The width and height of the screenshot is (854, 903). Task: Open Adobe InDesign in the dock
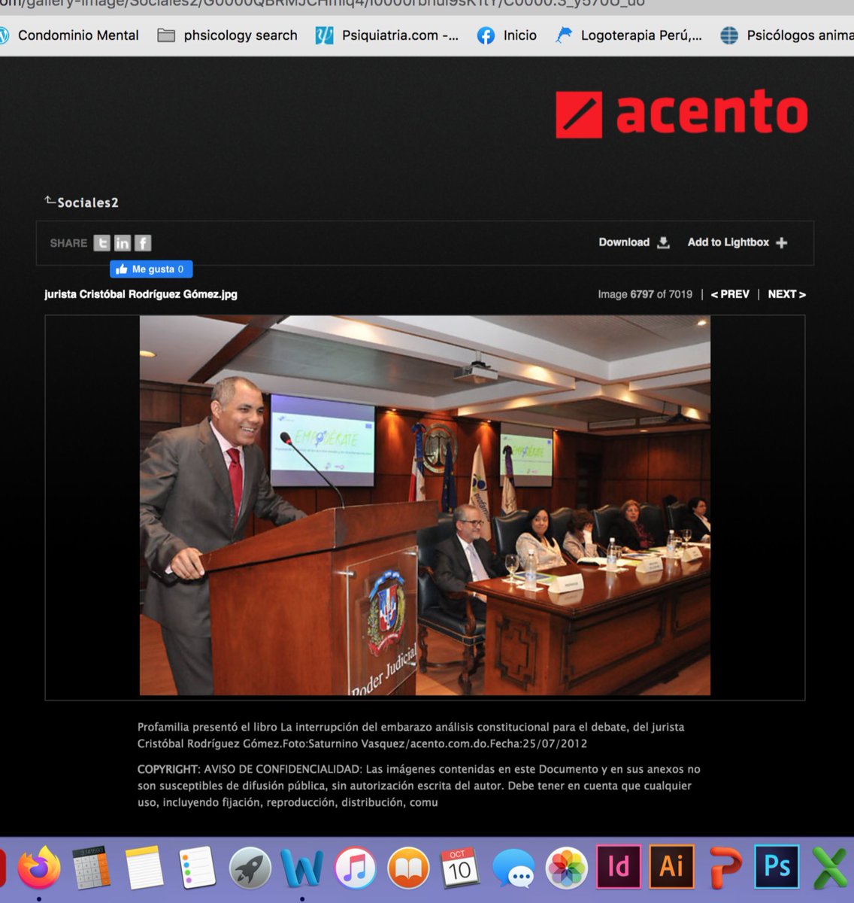618,867
